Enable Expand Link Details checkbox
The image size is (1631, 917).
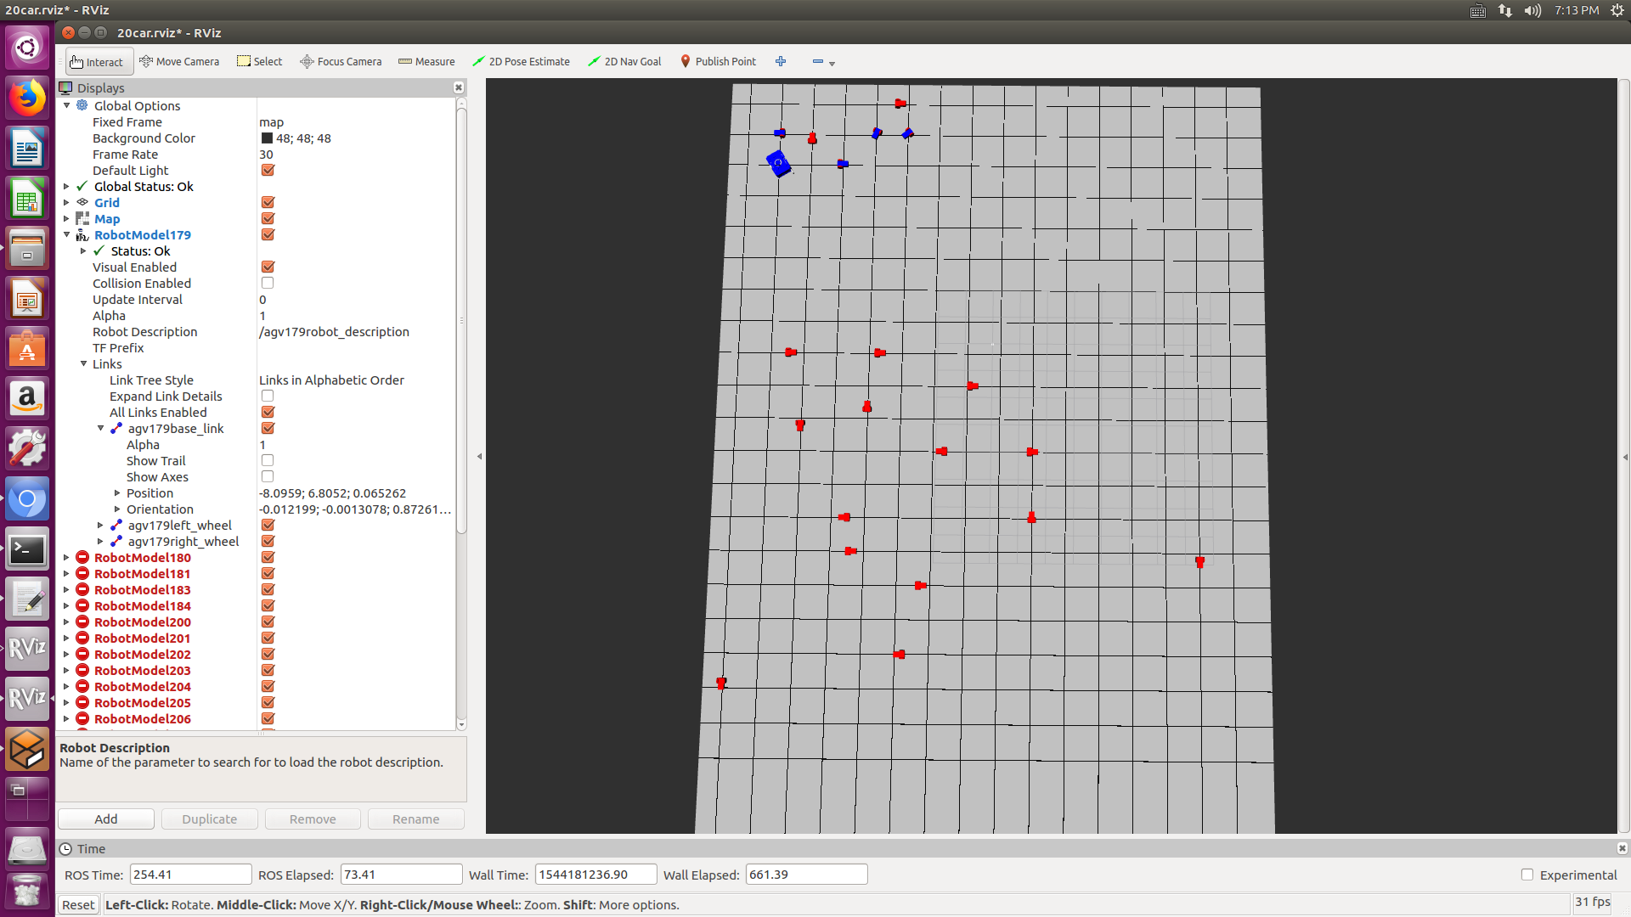[x=268, y=396]
